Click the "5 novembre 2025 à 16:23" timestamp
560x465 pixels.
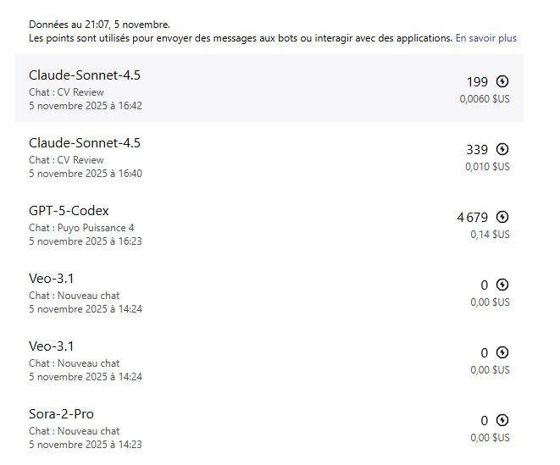click(86, 241)
